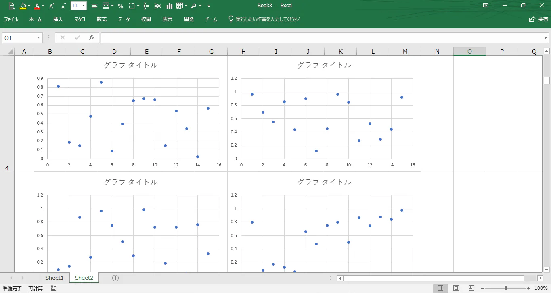Expand font color dropdown arrow

pos(43,6)
